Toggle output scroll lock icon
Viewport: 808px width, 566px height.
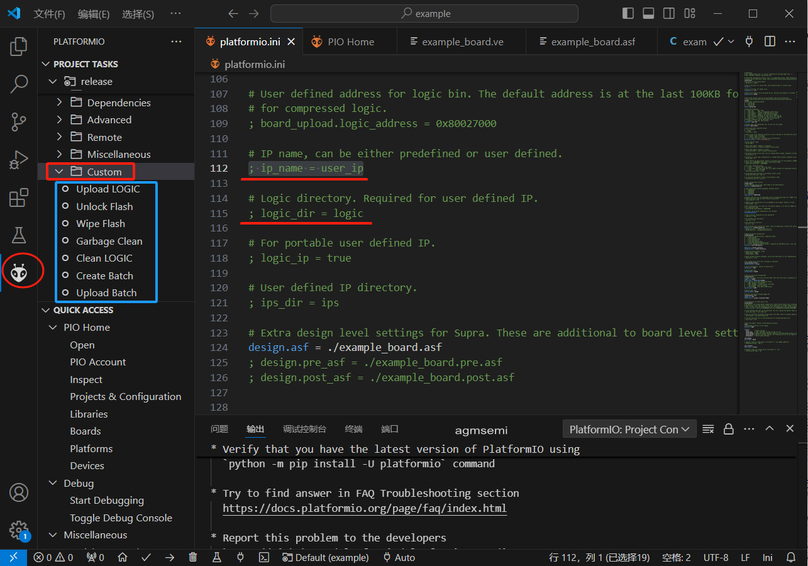tap(729, 429)
